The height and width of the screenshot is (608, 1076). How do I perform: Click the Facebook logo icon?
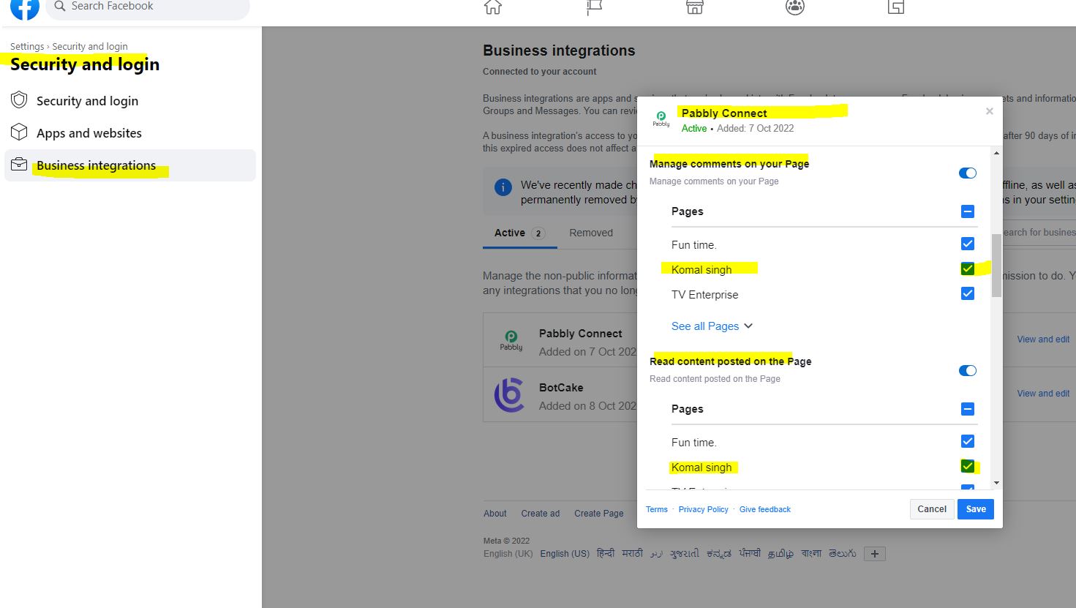(24, 7)
